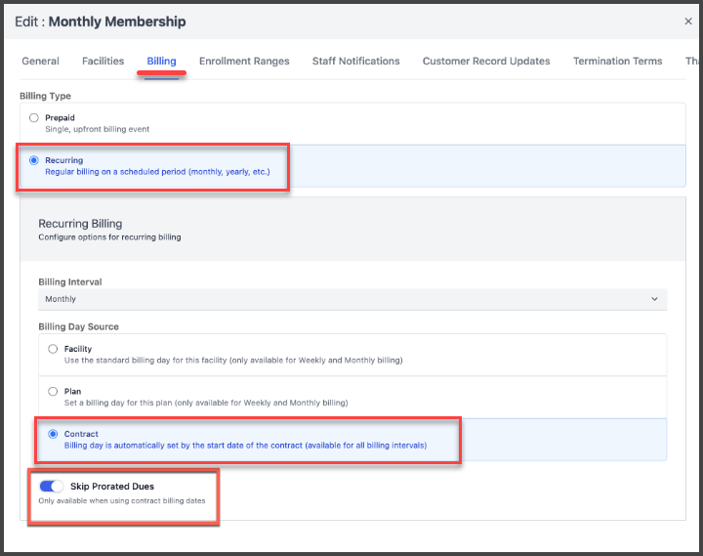Screen dimensions: 703x556
Task: Choose Contract as billing day source
Action: coord(53,434)
